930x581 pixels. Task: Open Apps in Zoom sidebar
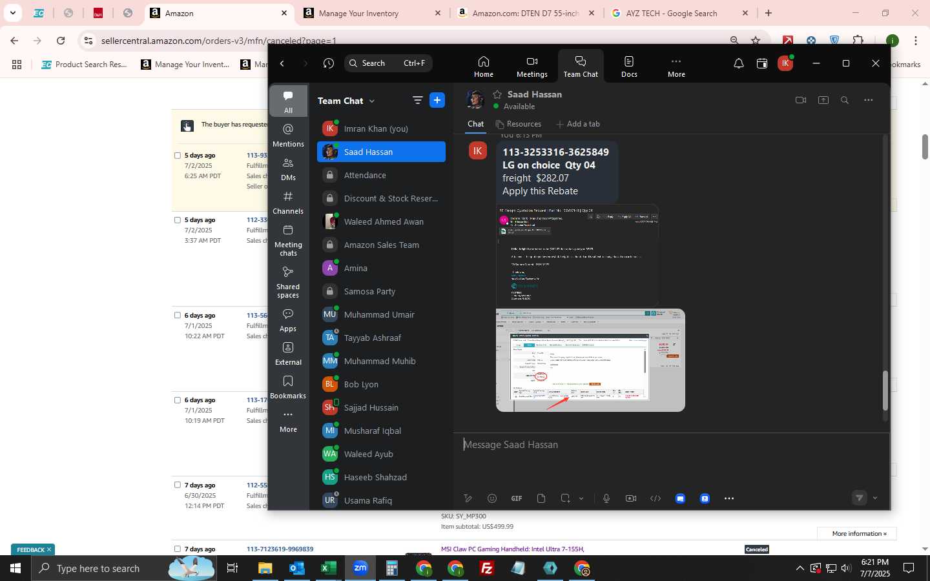point(288,320)
